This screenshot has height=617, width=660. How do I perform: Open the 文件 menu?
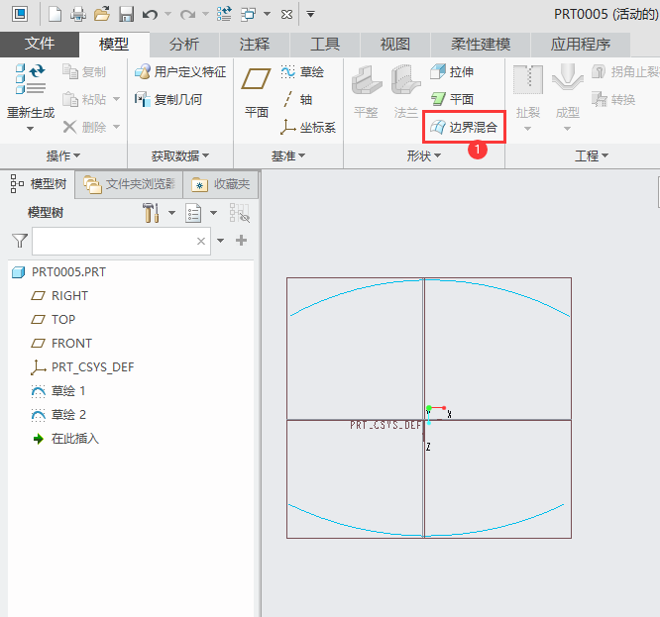40,44
